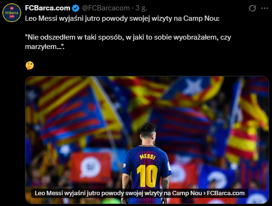Select the tweet headline about Camp Nou visit
The width and height of the screenshot is (272, 206).
pos(122,18)
